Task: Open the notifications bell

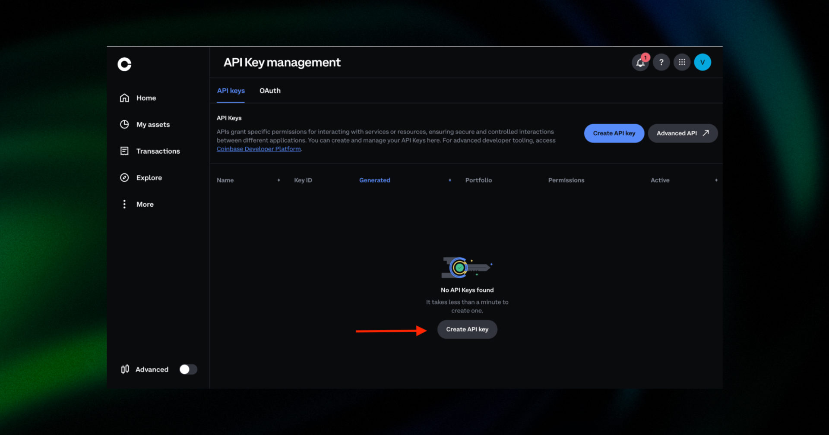Action: point(640,62)
